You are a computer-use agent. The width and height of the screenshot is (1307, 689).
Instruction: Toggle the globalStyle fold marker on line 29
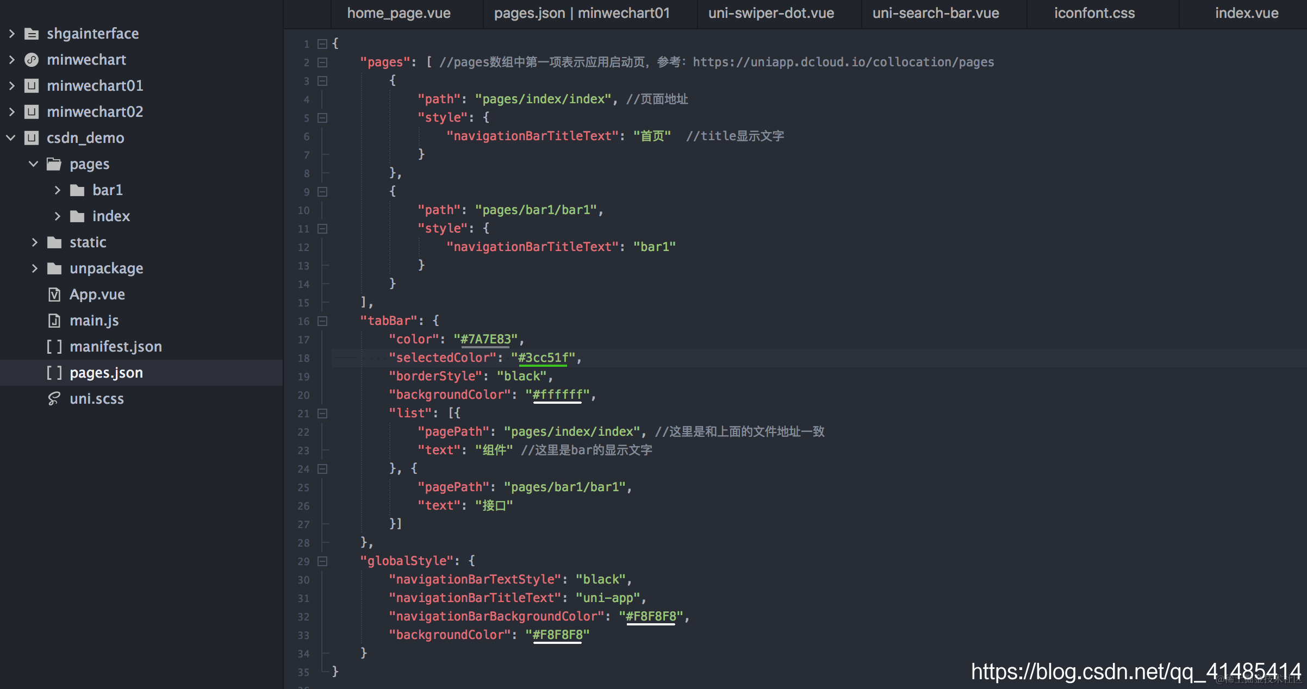tap(322, 561)
